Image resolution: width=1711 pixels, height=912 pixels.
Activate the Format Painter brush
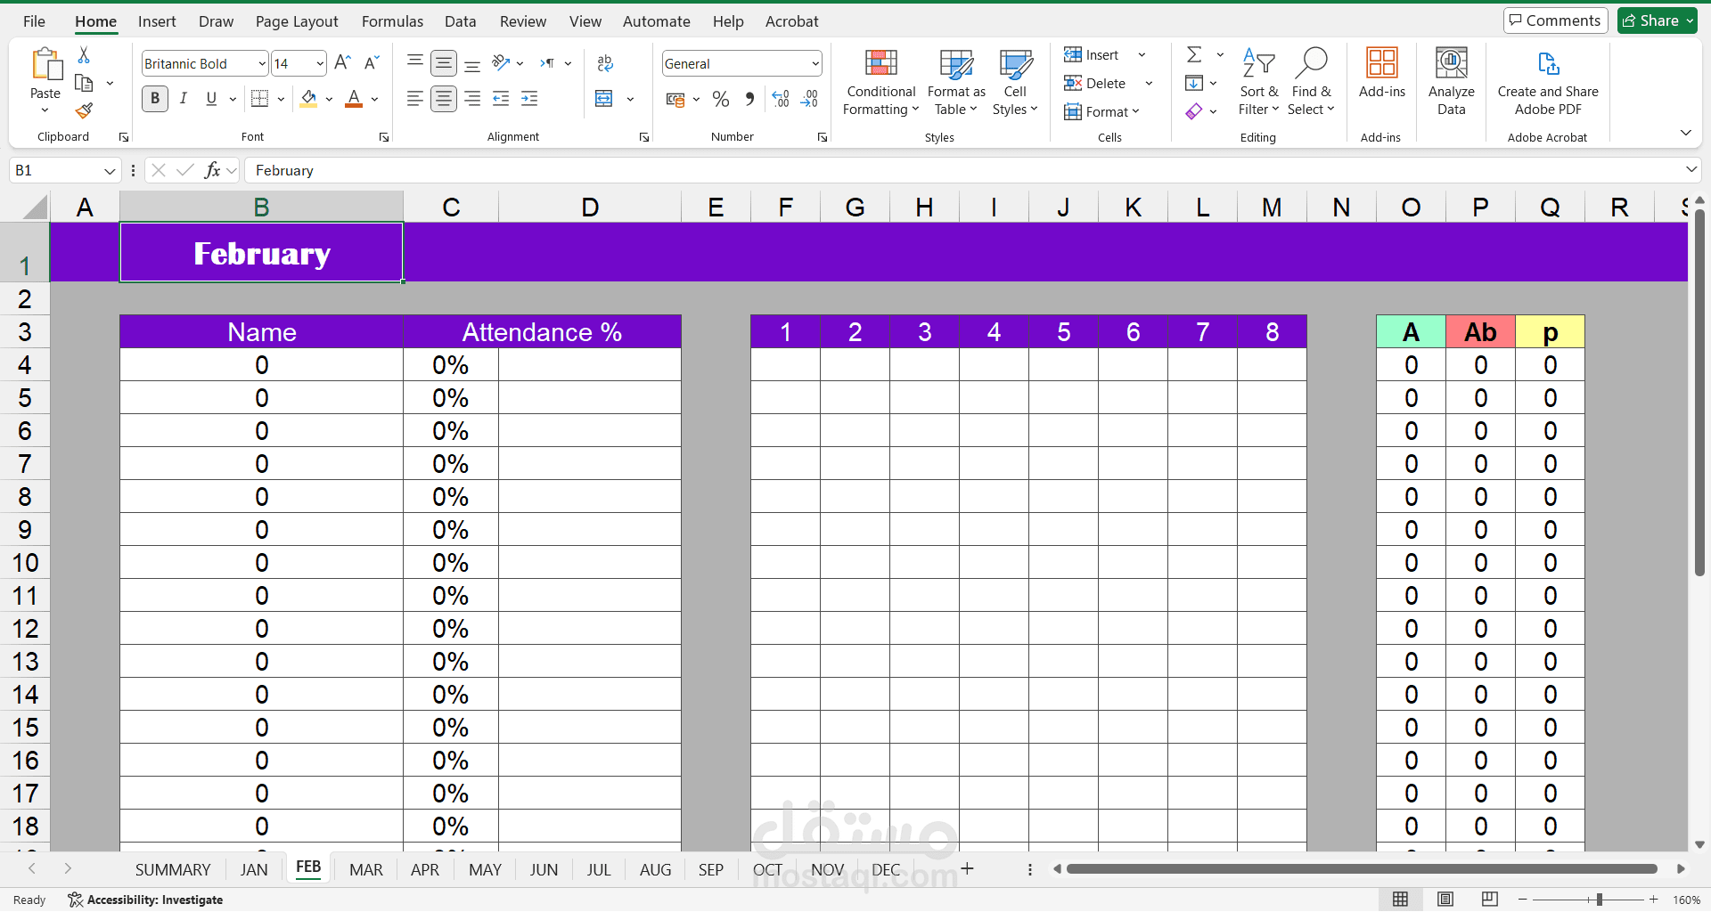click(x=84, y=110)
